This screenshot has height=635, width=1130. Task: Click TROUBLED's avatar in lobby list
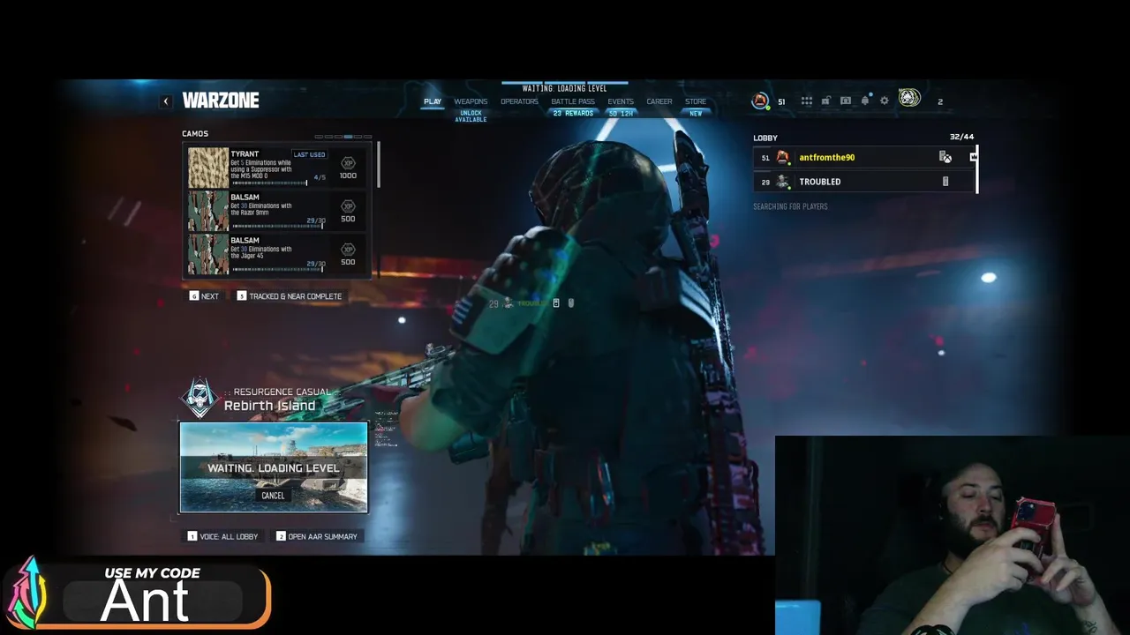pos(782,182)
